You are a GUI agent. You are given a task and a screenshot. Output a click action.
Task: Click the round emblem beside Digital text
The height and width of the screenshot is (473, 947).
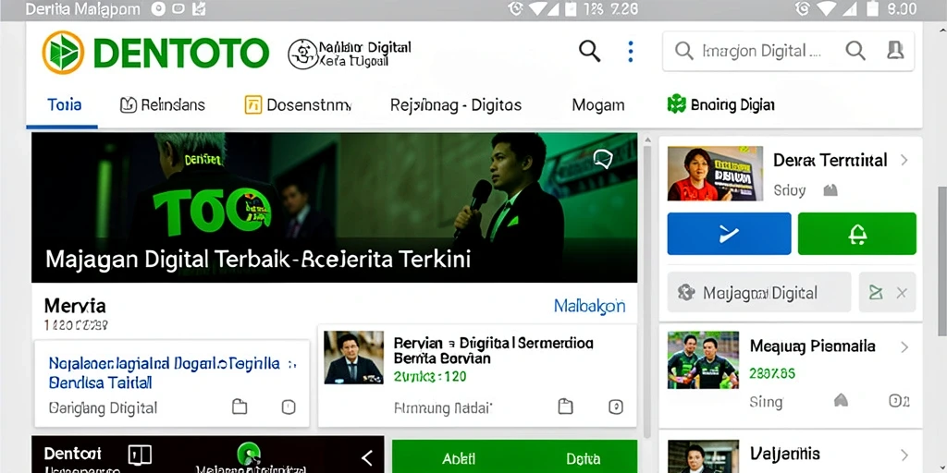(302, 55)
